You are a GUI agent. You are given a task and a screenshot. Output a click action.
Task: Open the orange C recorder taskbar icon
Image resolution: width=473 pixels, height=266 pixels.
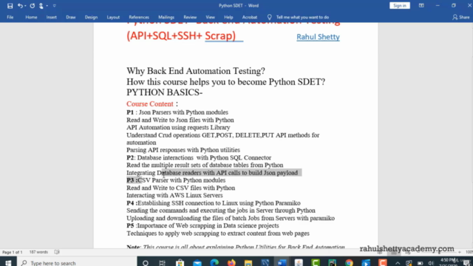point(383,263)
